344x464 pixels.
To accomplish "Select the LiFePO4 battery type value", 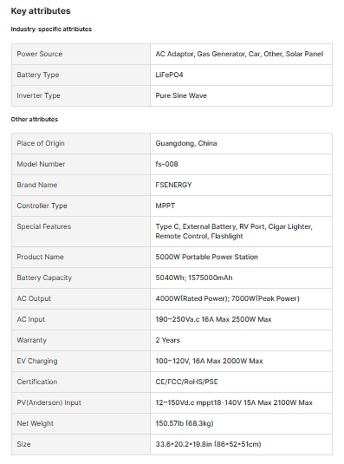I will point(169,75).
